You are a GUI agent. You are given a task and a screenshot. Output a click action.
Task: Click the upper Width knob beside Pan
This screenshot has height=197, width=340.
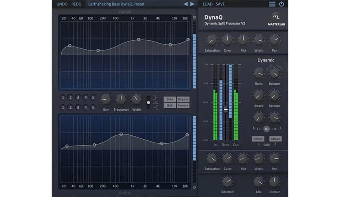pos(259,40)
